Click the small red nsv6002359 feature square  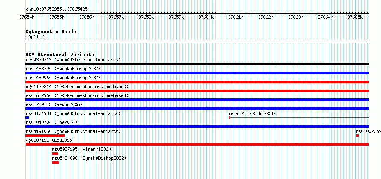(357, 136)
